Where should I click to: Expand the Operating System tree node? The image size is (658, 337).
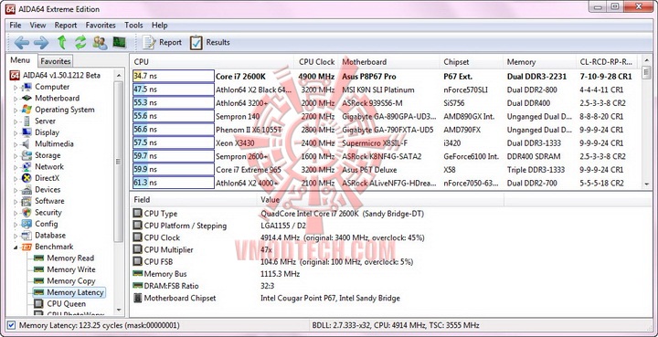[16, 111]
